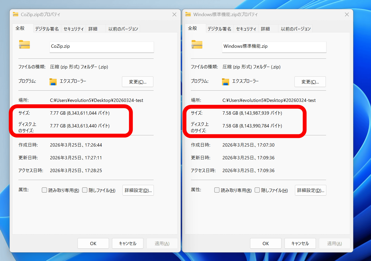Screen dimensions: 371x261
Task: Open セキュリティ tab in Windows標準機能.zip dialog
Action: click(246, 29)
